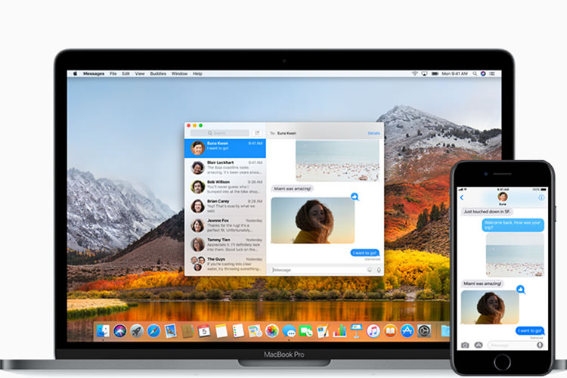Image resolution: width=567 pixels, height=378 pixels.
Task: Open Notification Center menu bar icon
Action: point(492,73)
